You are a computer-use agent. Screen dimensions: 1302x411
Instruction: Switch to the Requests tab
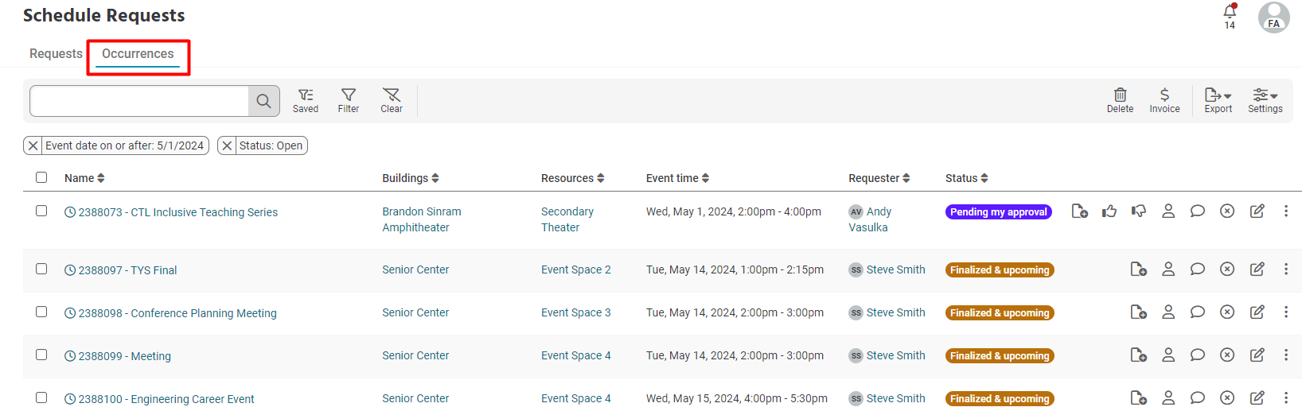click(56, 54)
